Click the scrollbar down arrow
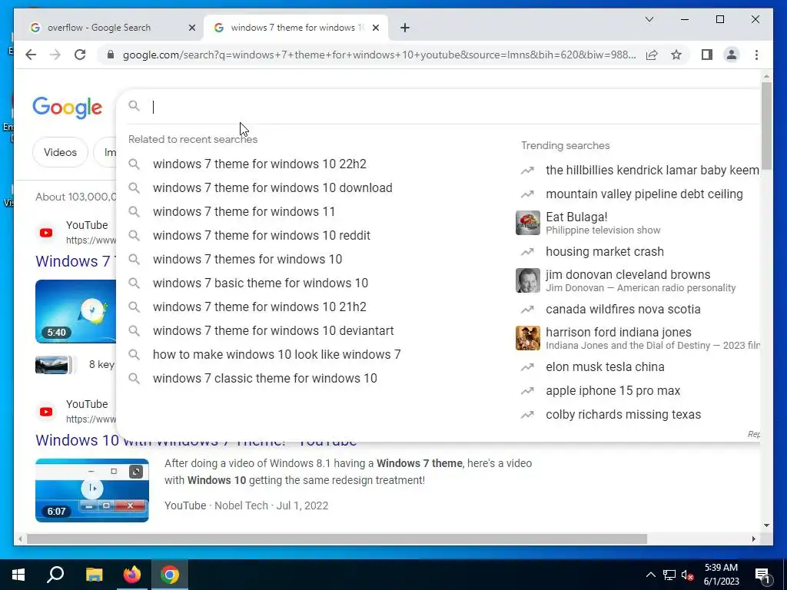The height and width of the screenshot is (590, 787). [x=766, y=525]
